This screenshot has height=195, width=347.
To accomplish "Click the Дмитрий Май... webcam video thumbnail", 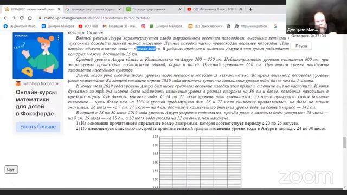I will [317, 17].
